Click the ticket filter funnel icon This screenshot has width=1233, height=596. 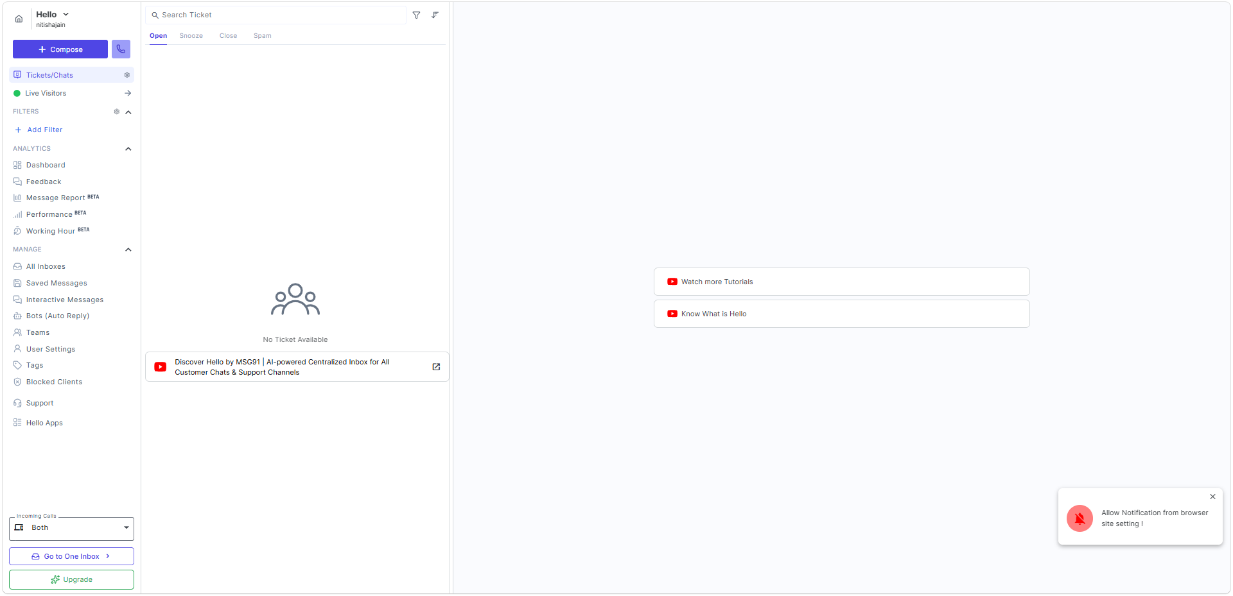click(416, 15)
